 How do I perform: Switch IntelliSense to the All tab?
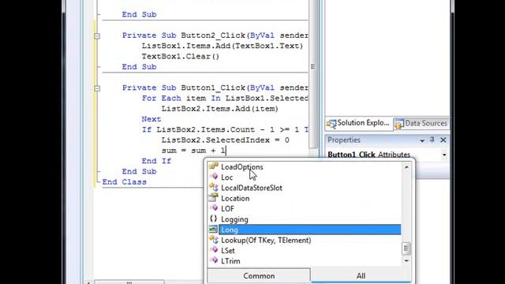361,276
